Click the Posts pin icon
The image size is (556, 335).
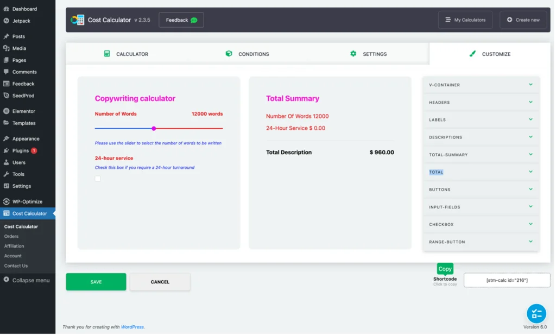(x=7, y=36)
